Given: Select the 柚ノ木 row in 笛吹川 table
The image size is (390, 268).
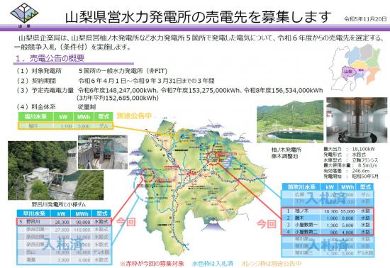Looking at the screenshot, I should 328,211.
